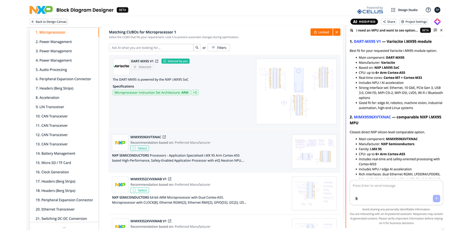Open the help question mark icon
471x235 pixels.
pos(428,10)
